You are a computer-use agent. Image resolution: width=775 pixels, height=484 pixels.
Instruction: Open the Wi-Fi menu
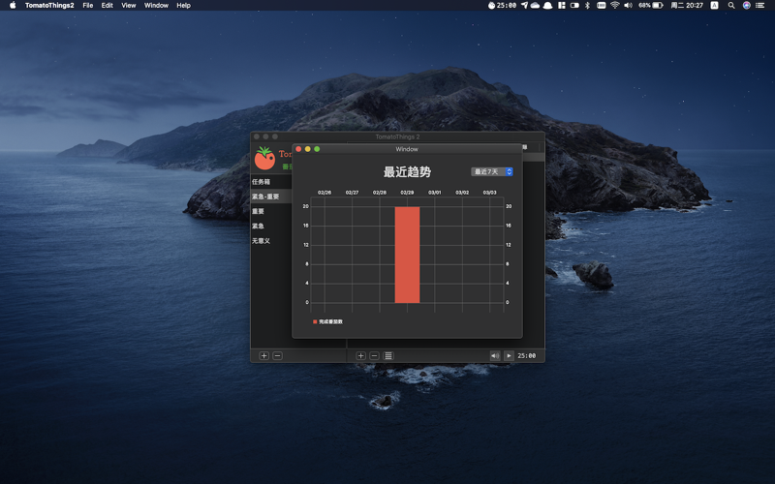pos(615,6)
